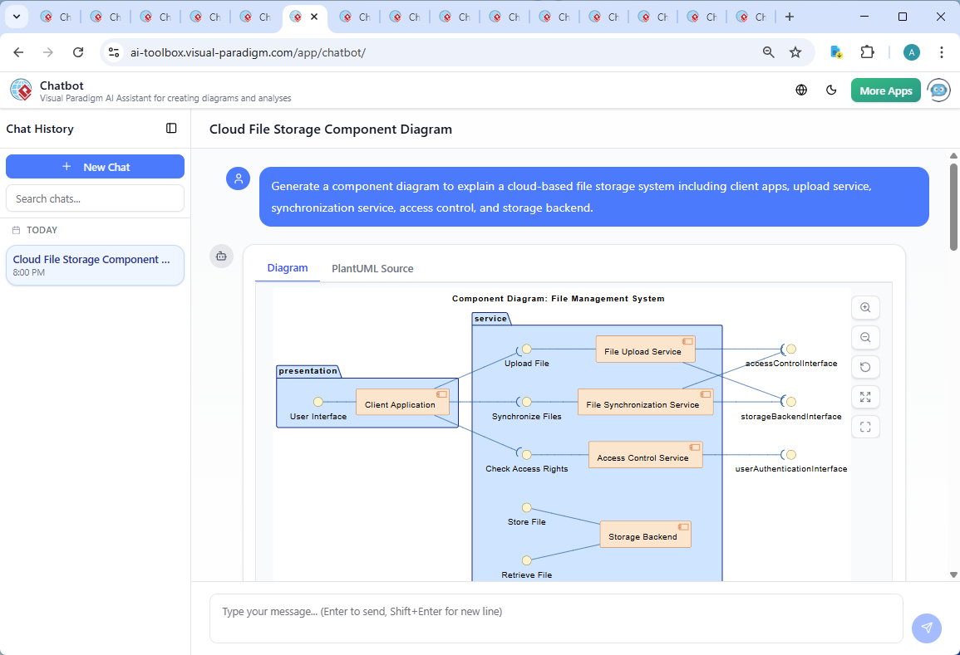Open the Cloud File Storage chat history entry
The image size is (960, 655).
coord(95,265)
